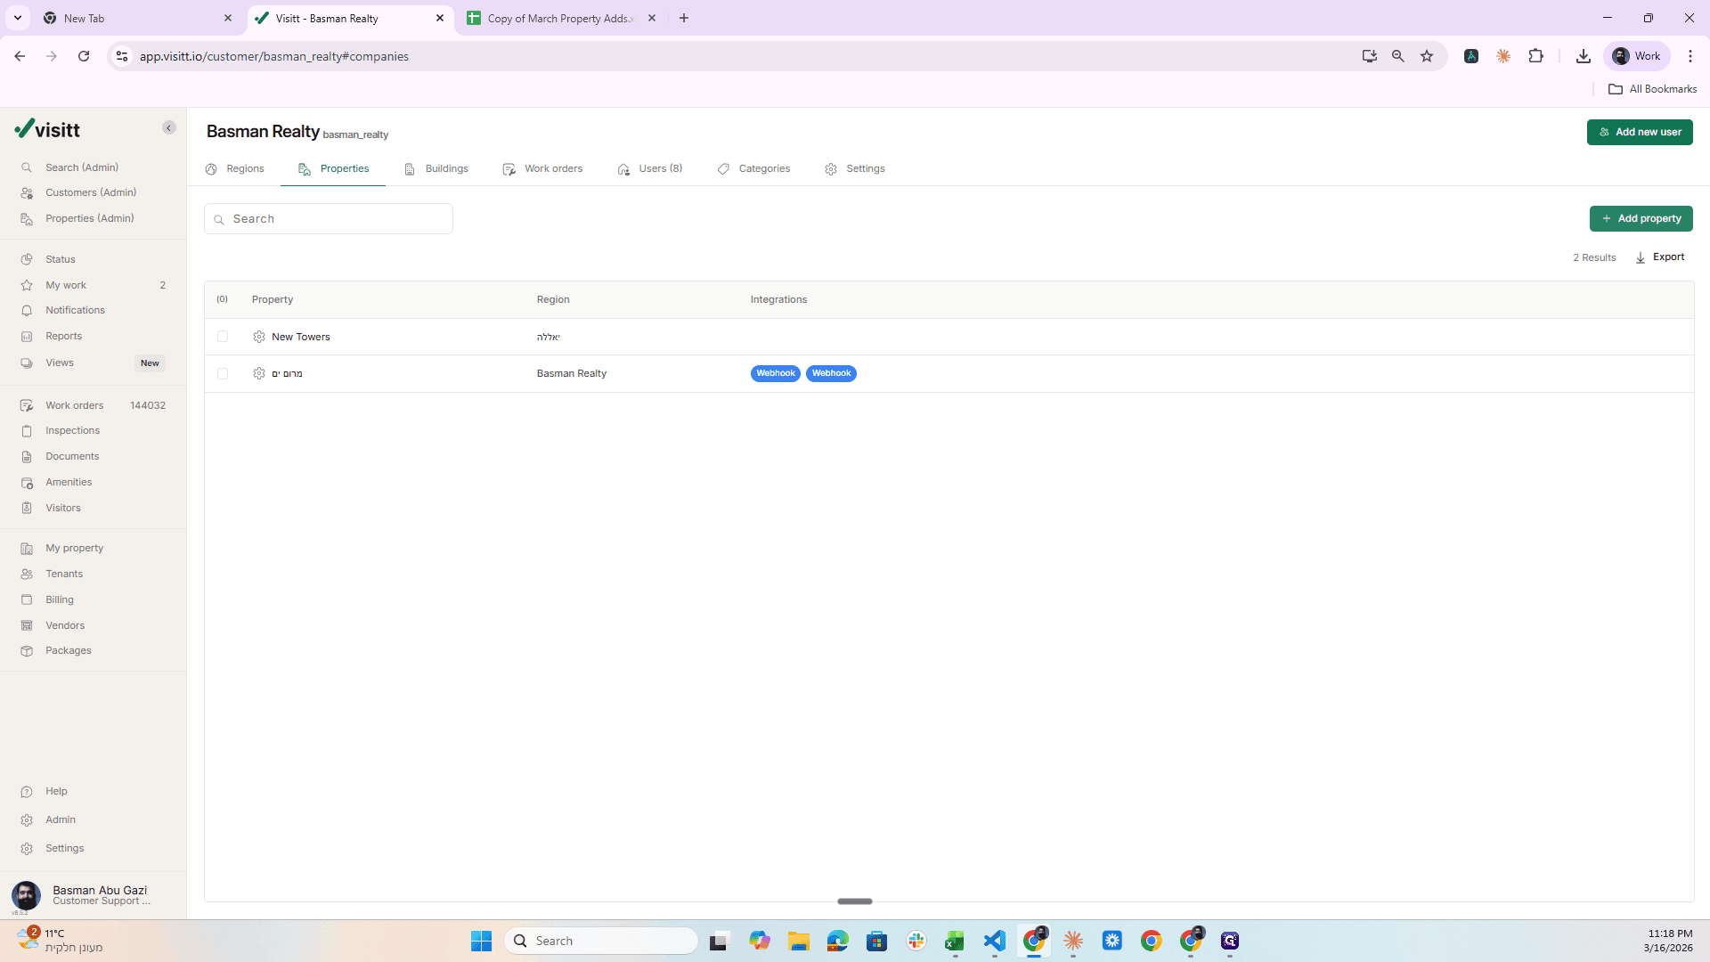Click the horizontal scrollbar handle below table
This screenshot has height=962, width=1710.
click(x=855, y=901)
